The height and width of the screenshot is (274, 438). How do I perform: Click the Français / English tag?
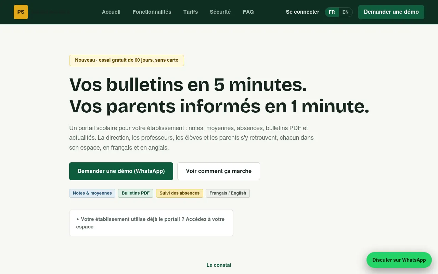[228, 193]
